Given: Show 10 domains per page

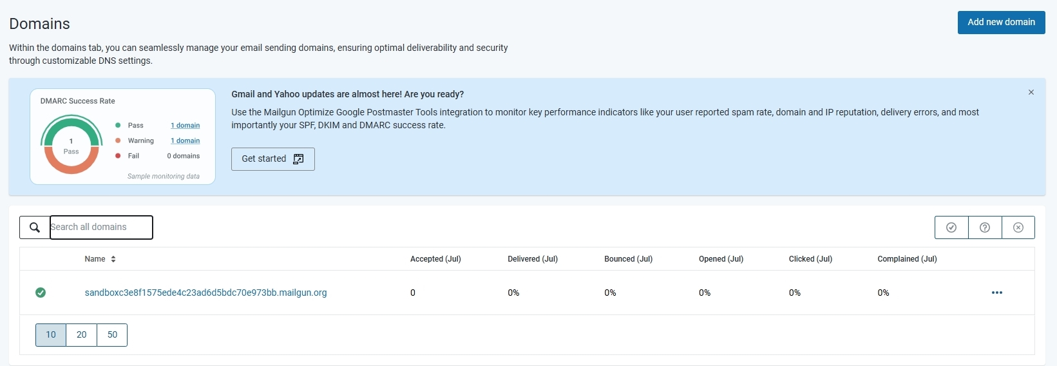Looking at the screenshot, I should coord(51,335).
